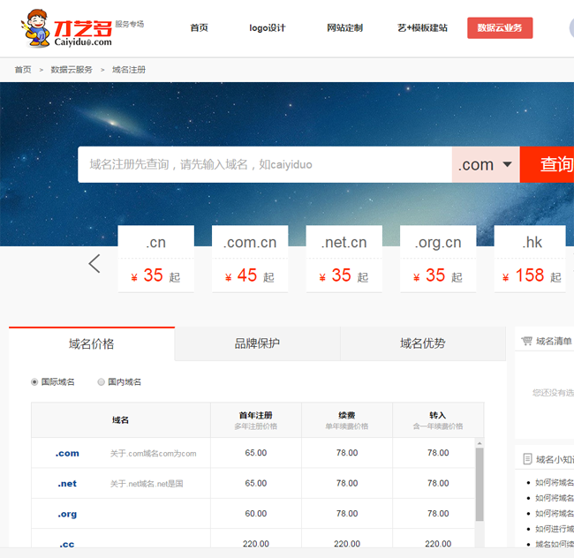Select the .com.cn price card

250,259
